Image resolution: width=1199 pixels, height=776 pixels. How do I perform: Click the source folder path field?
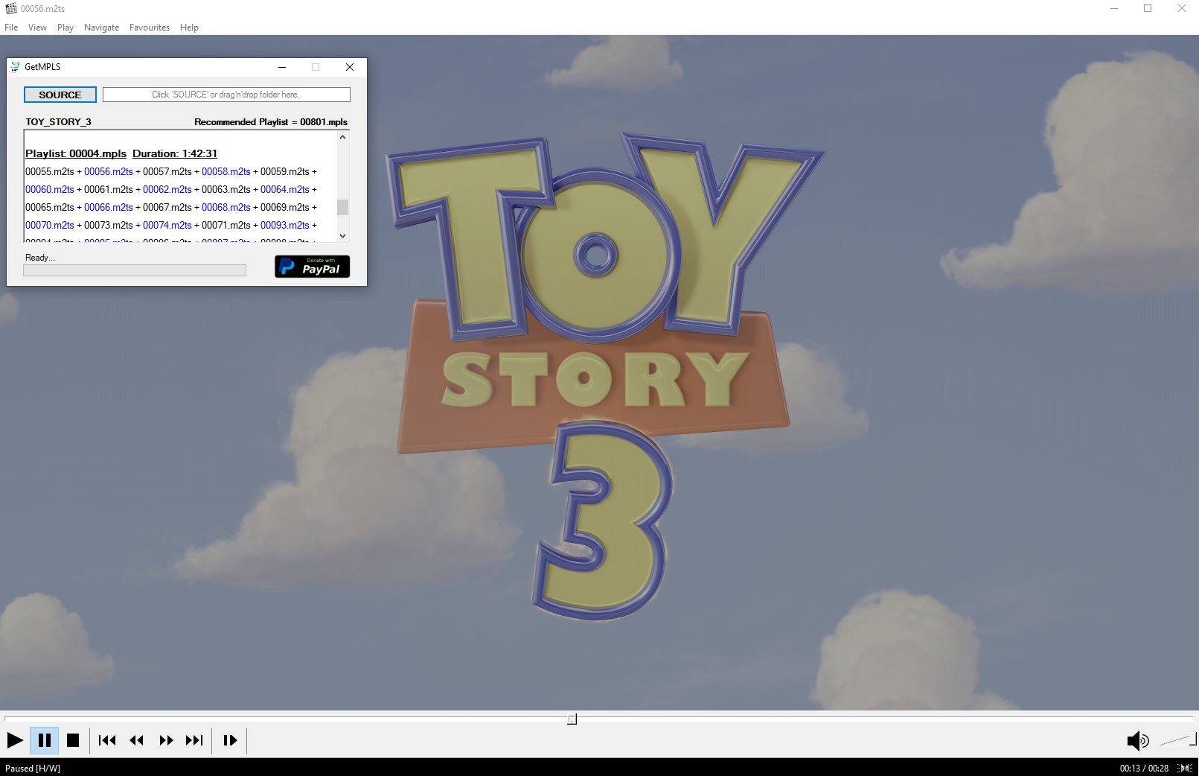pos(226,95)
